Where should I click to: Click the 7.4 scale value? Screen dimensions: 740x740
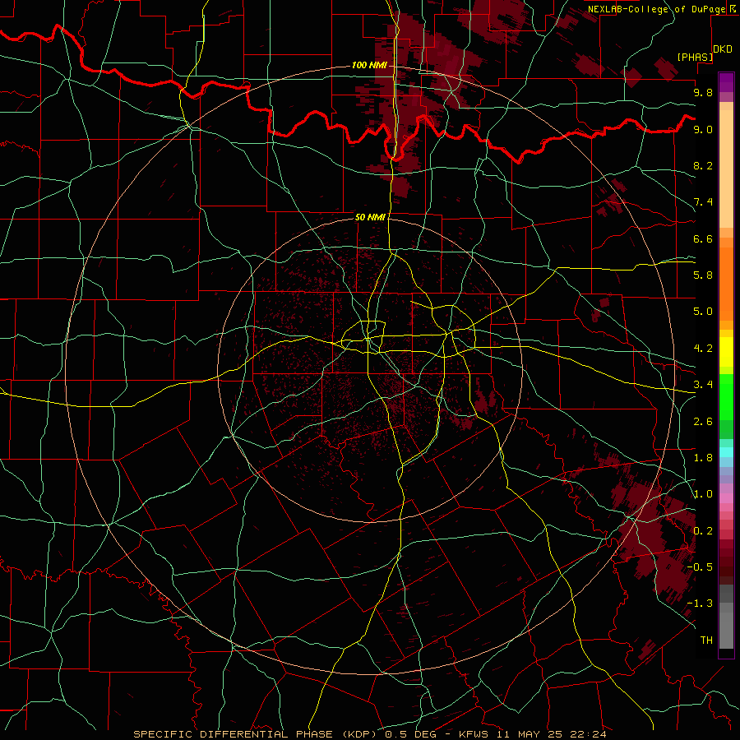703,202
